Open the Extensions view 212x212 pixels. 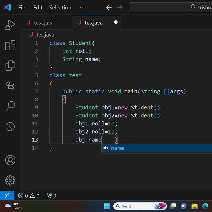[x=10, y=45]
